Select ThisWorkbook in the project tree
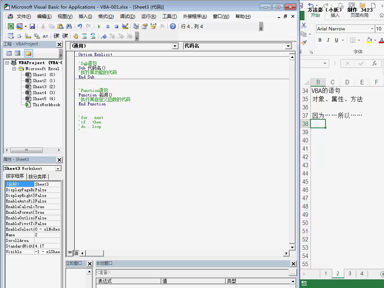The width and height of the screenshot is (384, 288). [x=43, y=105]
